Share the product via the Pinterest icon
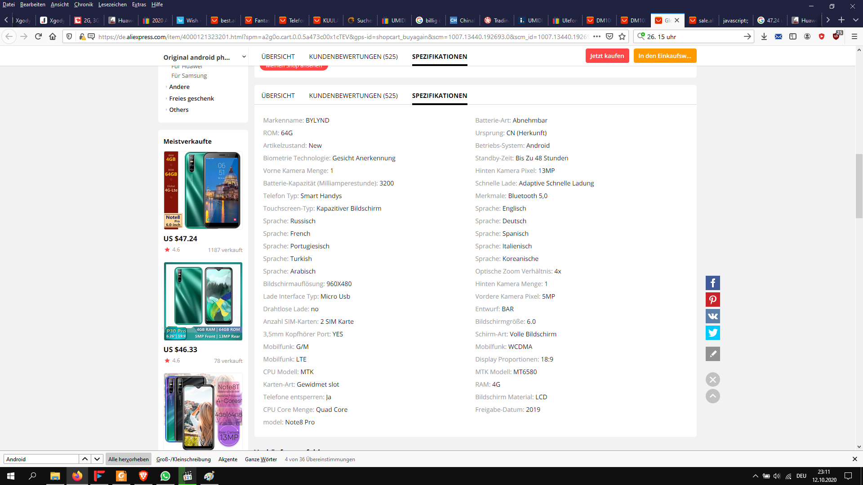Screen dimensions: 863x485 click(x=712, y=300)
